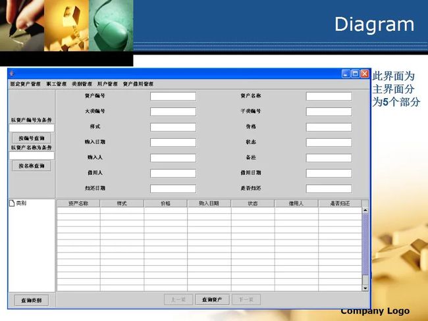Image resolution: width=428 pixels, height=321 pixels.
Task: Click the 样式 text field
Action: point(173,127)
